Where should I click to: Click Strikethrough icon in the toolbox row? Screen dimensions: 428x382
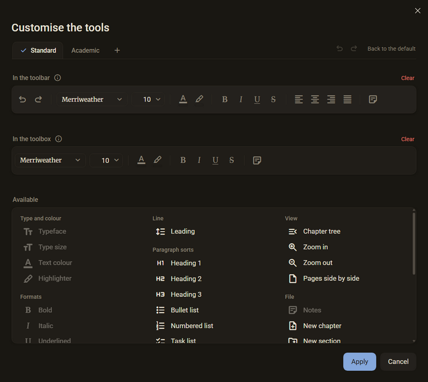(x=231, y=160)
